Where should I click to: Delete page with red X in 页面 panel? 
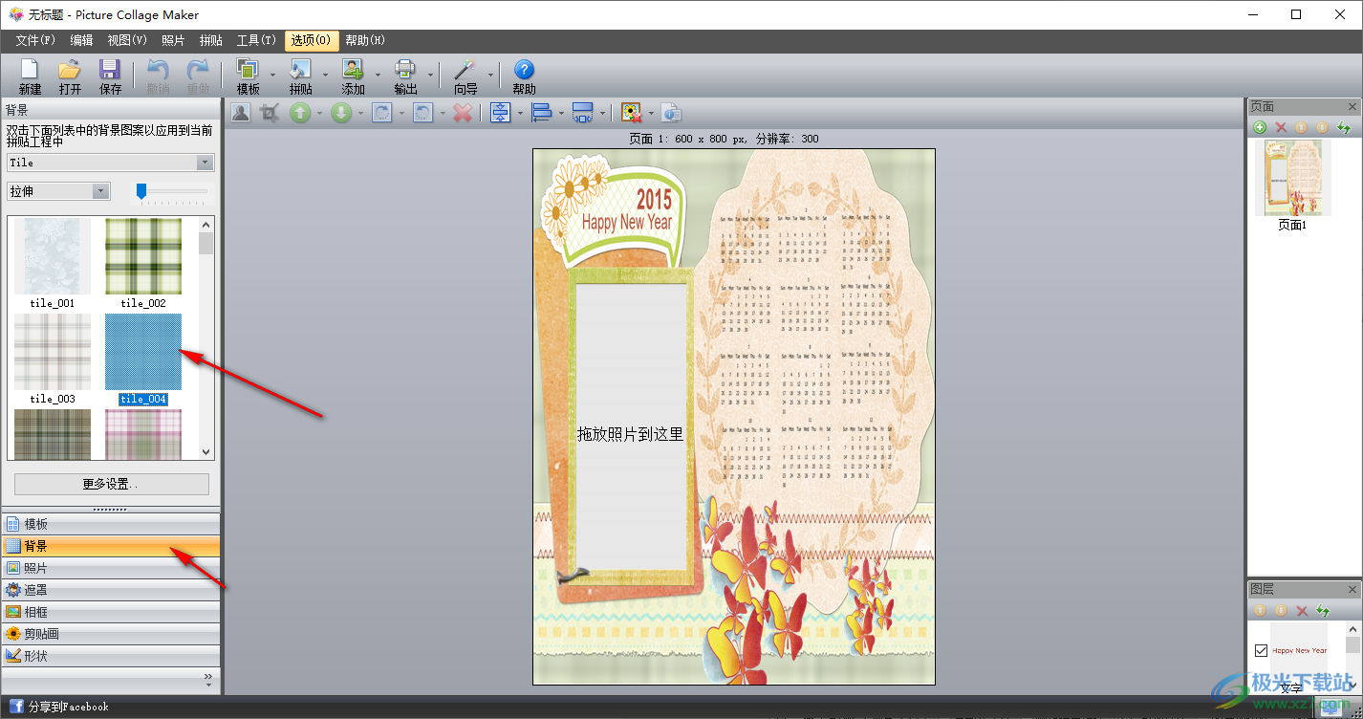pos(1281,127)
